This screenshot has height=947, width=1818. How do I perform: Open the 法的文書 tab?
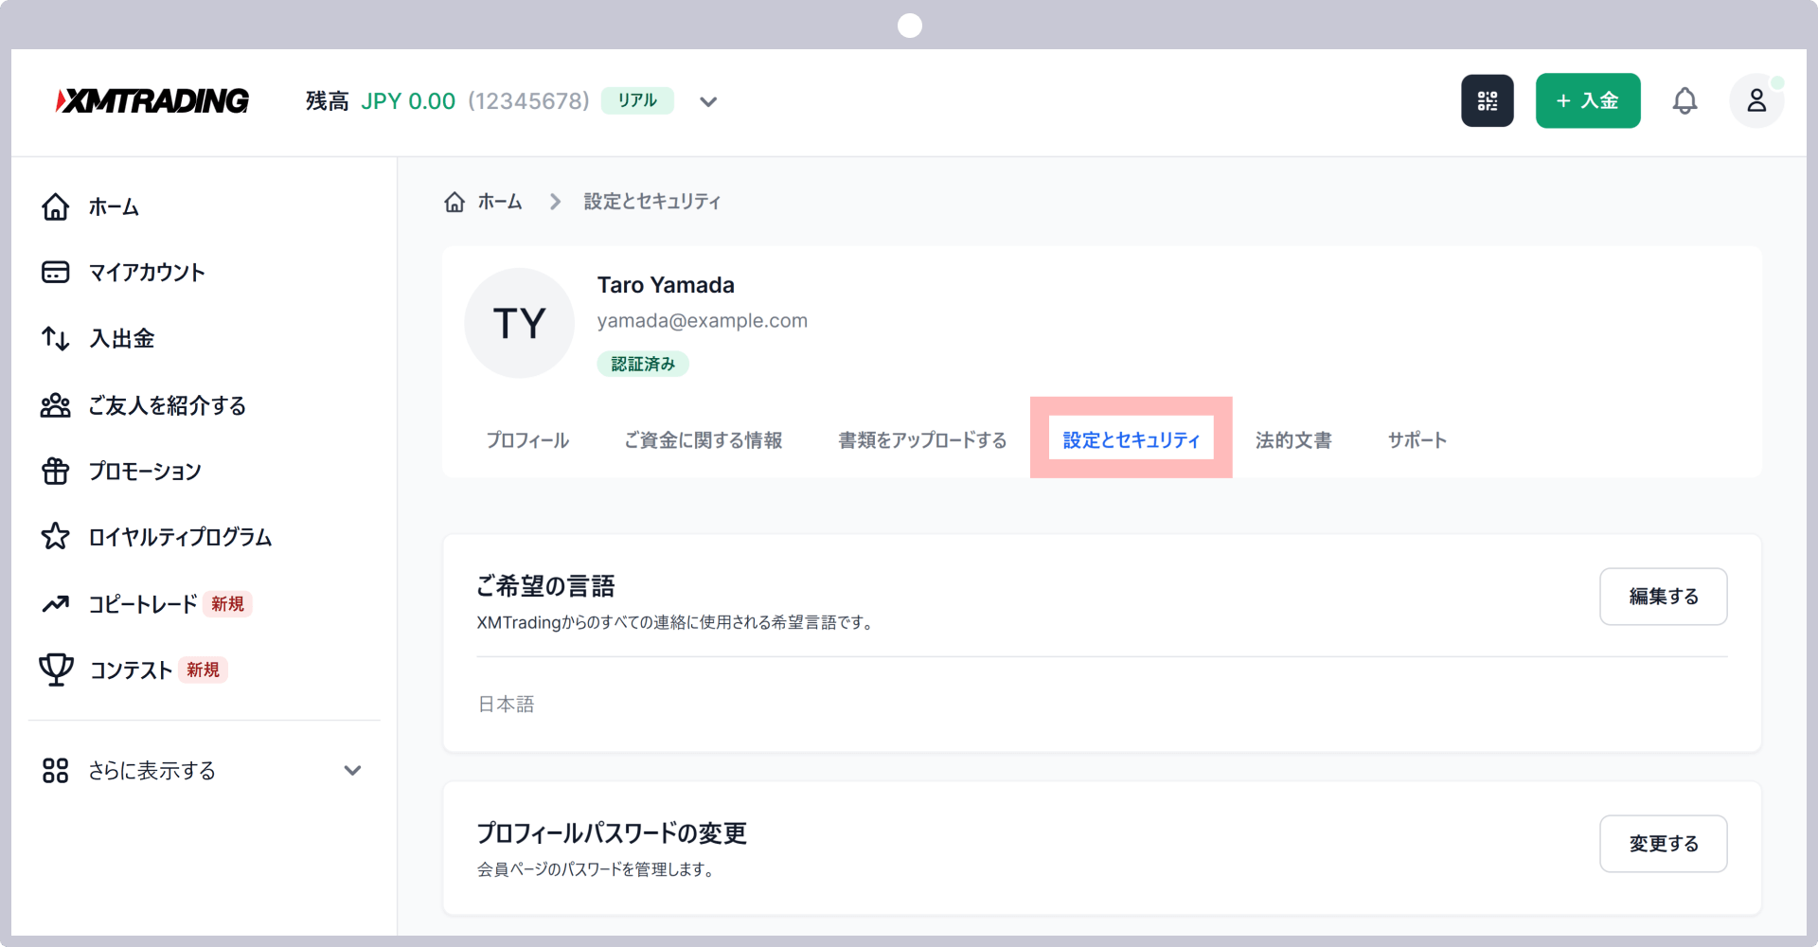coord(1293,440)
